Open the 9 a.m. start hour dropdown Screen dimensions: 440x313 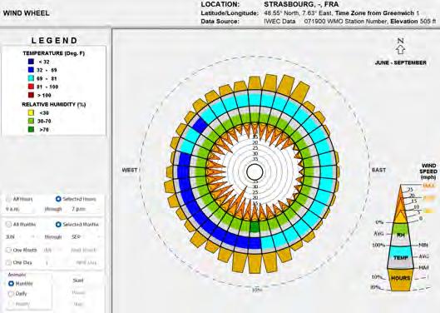(20, 209)
